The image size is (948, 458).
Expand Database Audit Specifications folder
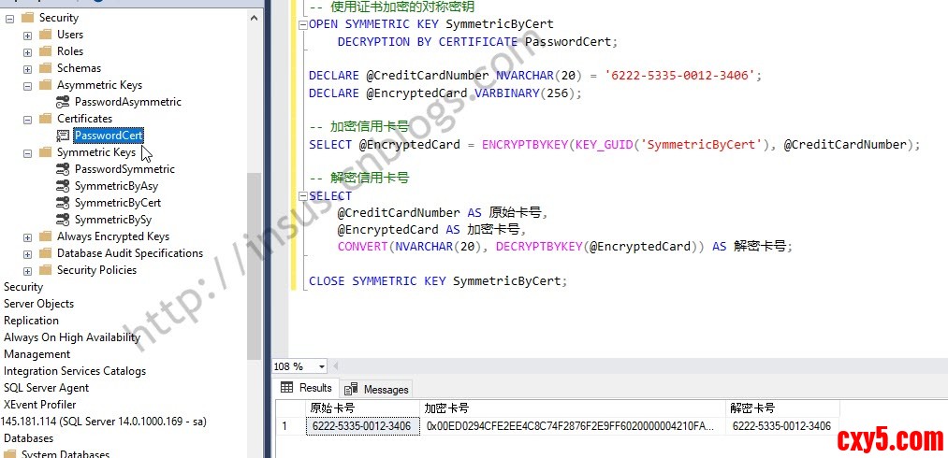click(x=28, y=254)
